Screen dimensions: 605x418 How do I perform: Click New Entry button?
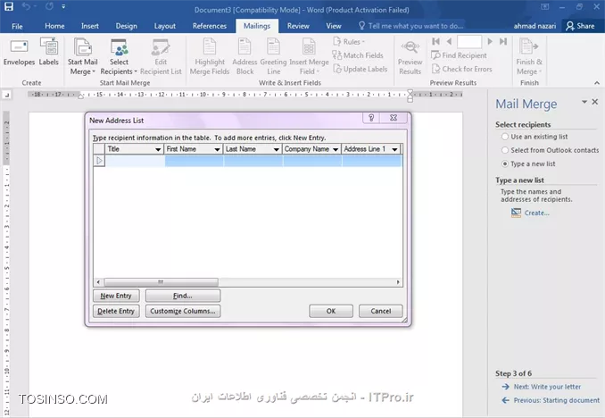pyautogui.click(x=116, y=296)
